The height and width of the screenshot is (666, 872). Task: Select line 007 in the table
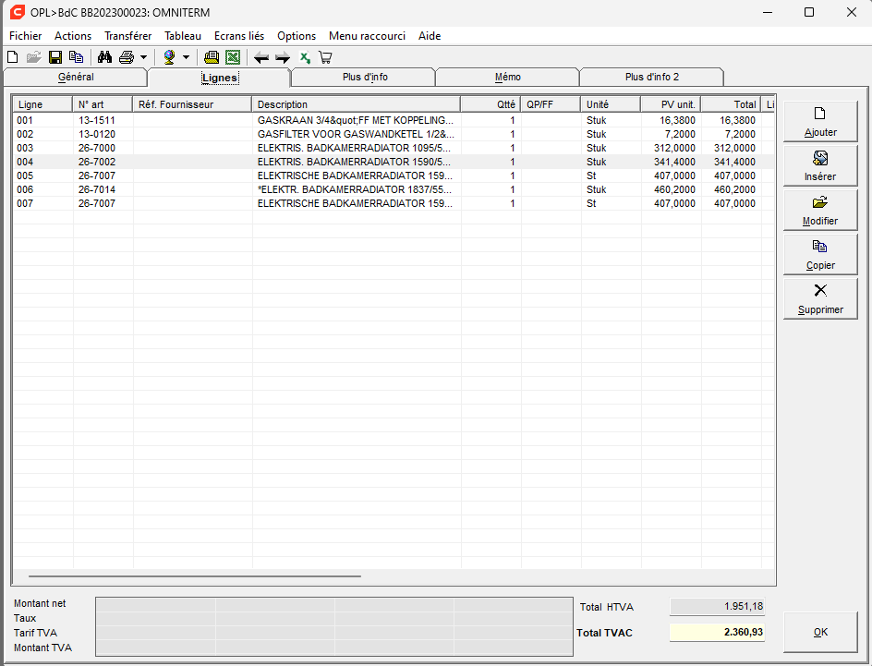click(x=394, y=203)
